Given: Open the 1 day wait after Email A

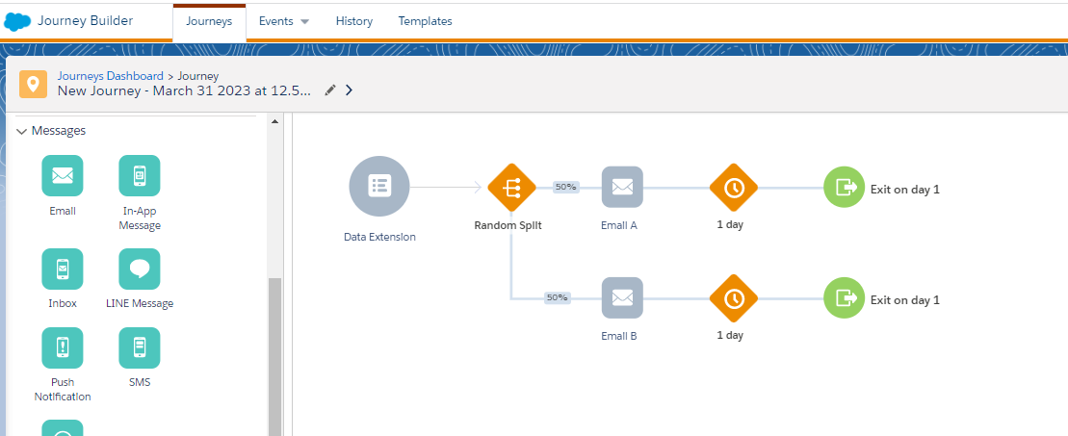Looking at the screenshot, I should pyautogui.click(x=734, y=188).
